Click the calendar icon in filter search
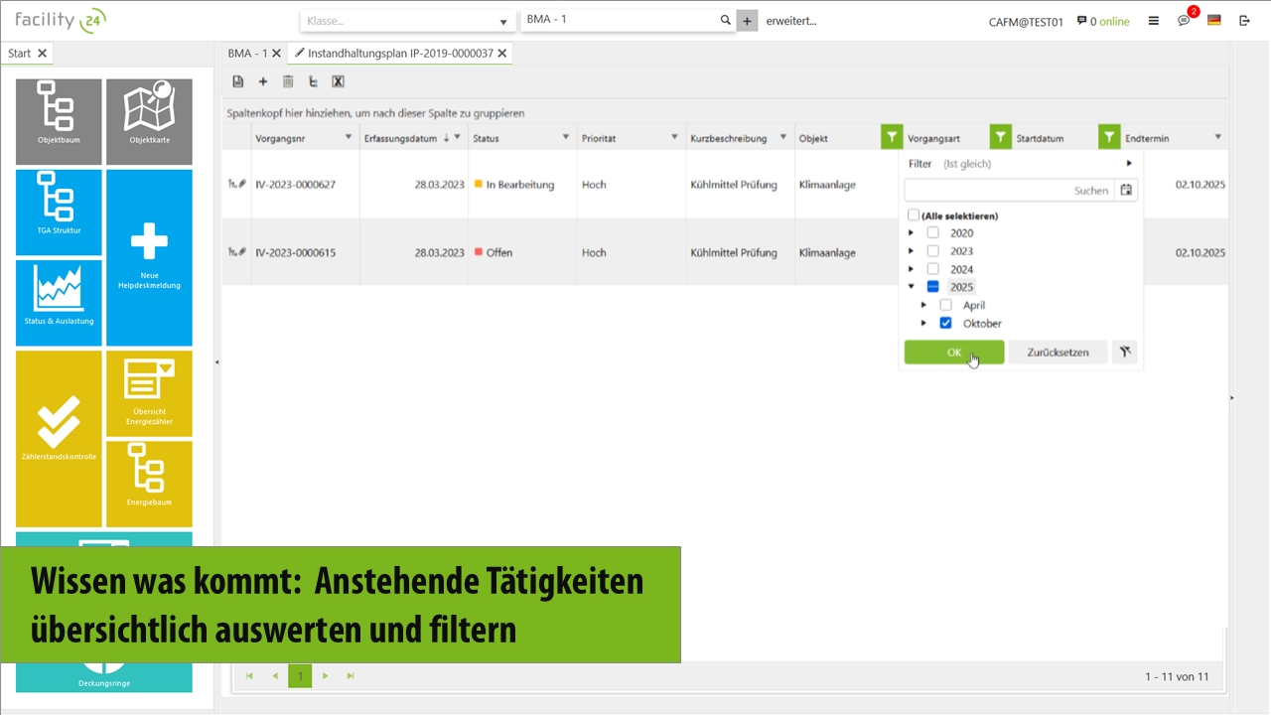Screen dimensions: 1271x715 tap(1126, 190)
